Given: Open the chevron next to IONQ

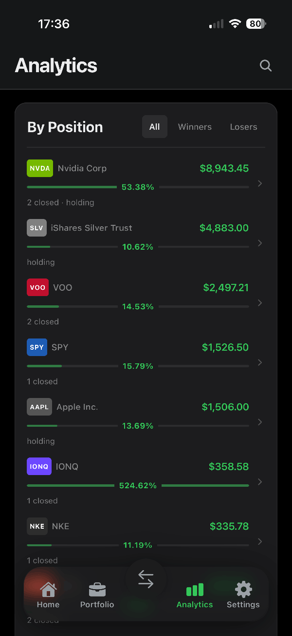Looking at the screenshot, I should [259, 482].
